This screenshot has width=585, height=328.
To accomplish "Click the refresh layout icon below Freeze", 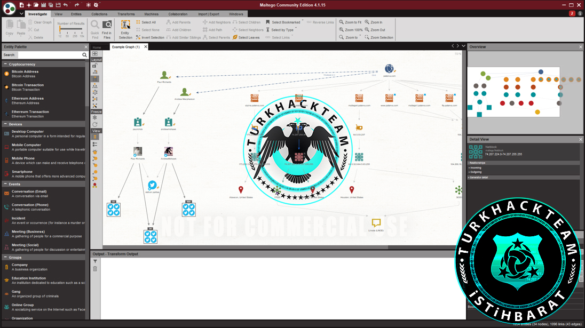I will 95,124.
